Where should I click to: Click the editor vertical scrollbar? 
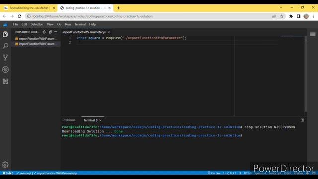306,74
